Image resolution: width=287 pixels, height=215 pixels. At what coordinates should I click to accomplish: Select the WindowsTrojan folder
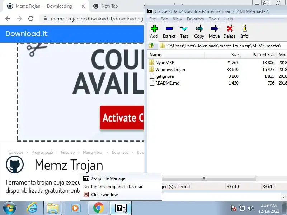(170, 69)
